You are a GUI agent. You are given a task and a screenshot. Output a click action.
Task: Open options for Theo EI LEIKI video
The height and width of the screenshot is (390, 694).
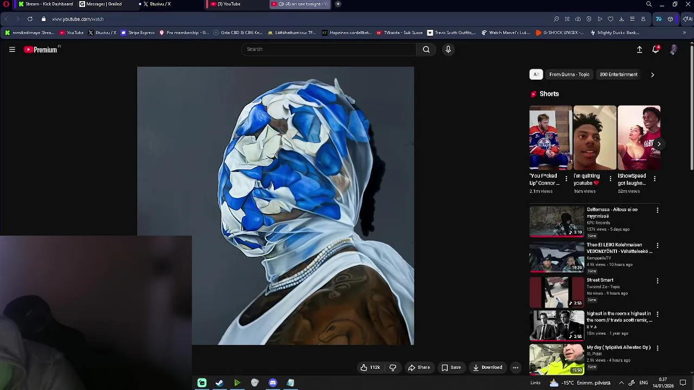657,245
